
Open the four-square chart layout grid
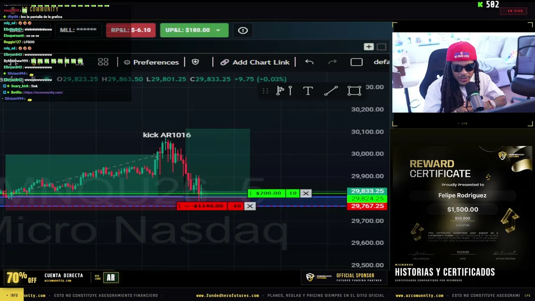(x=103, y=62)
